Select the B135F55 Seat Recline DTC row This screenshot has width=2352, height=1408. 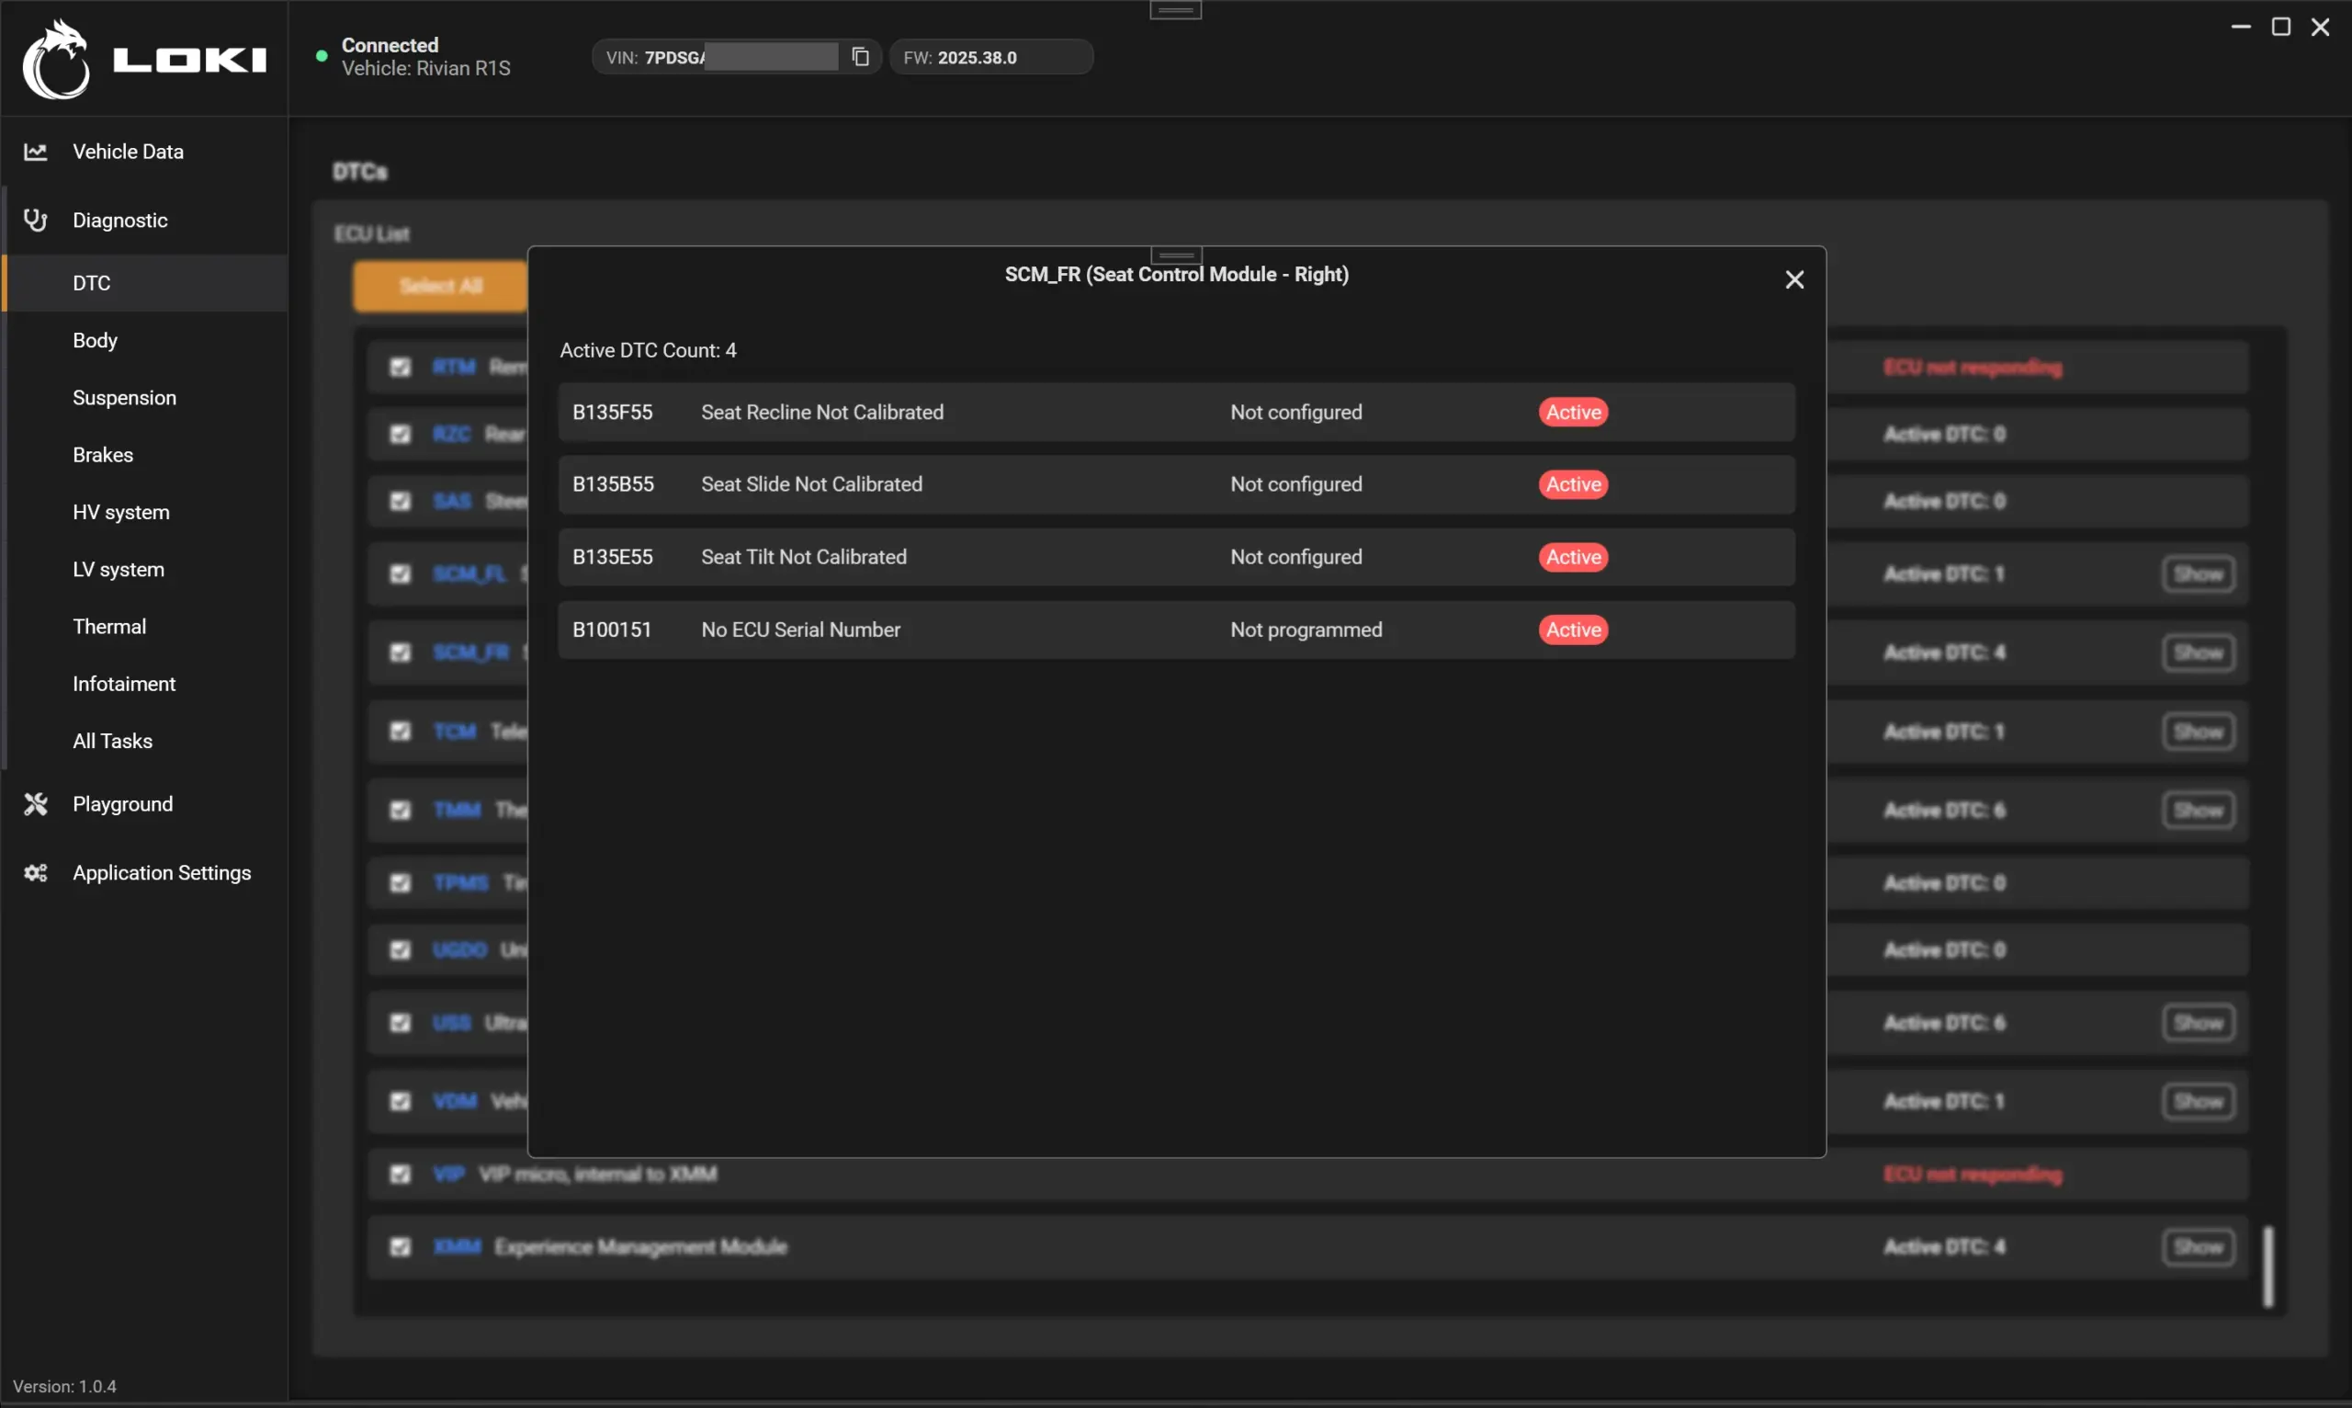pyautogui.click(x=1176, y=412)
